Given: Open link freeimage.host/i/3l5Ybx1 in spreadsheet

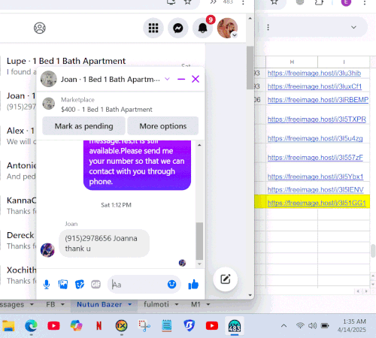Looking at the screenshot, I should (x=315, y=177).
